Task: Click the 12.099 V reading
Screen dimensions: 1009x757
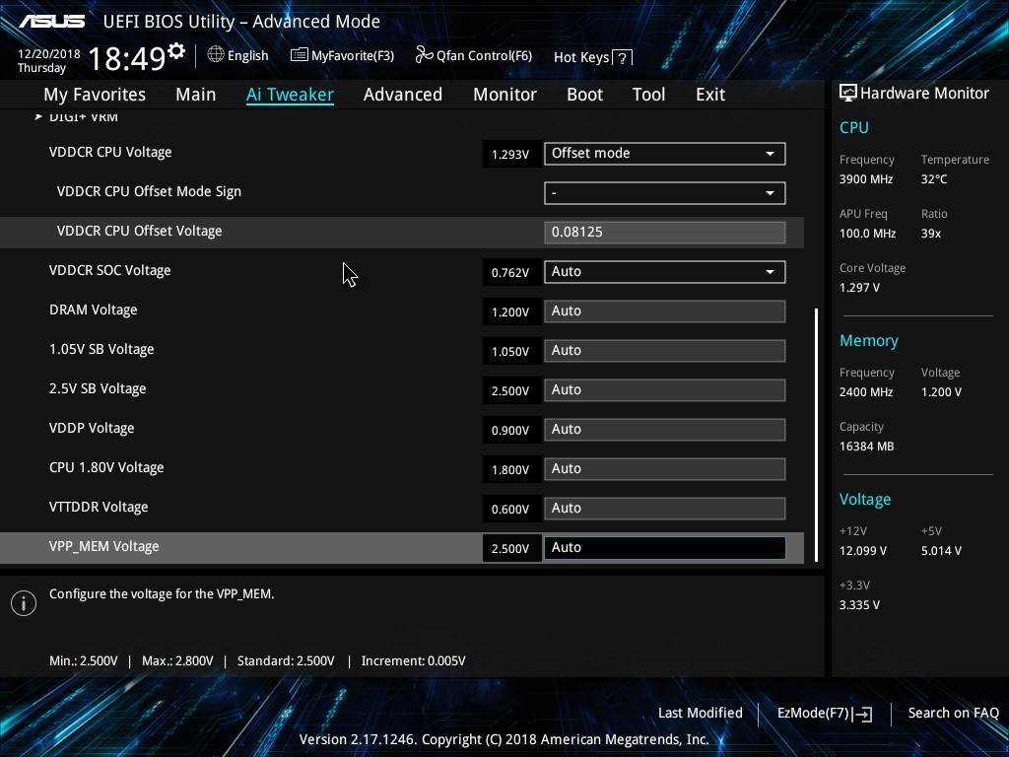Action: [863, 551]
